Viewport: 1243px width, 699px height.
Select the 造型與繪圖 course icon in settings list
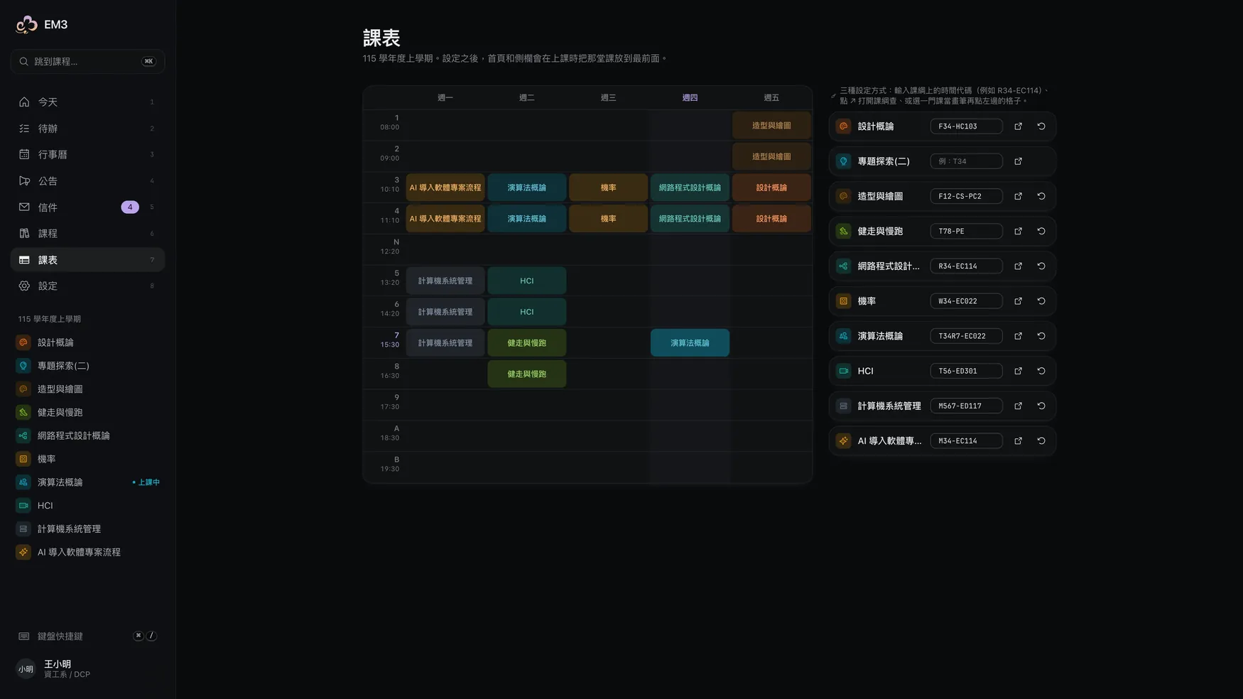pyautogui.click(x=843, y=196)
